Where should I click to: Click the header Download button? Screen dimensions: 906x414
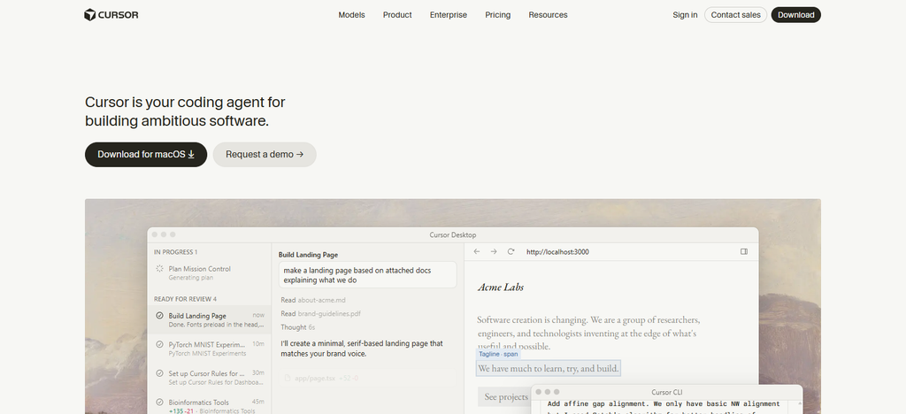[x=795, y=15]
